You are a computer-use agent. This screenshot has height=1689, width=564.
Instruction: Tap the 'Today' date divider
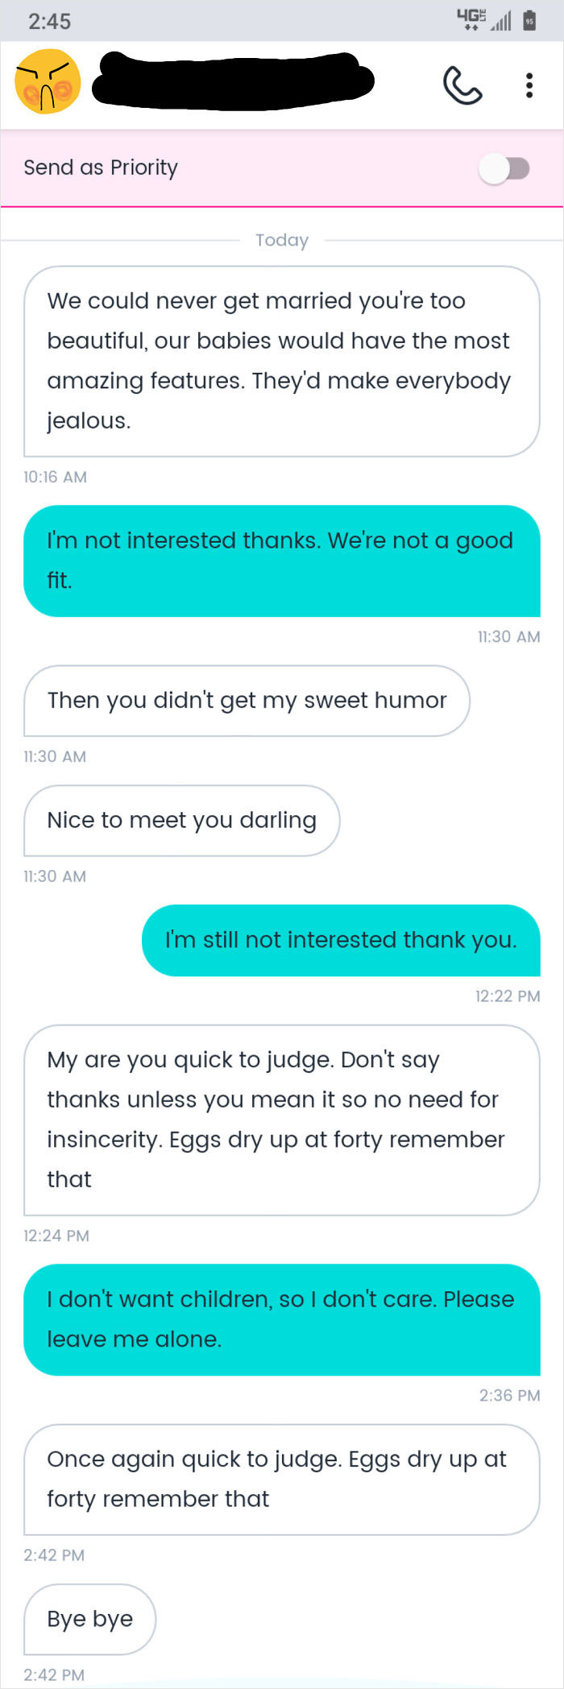pyautogui.click(x=282, y=240)
